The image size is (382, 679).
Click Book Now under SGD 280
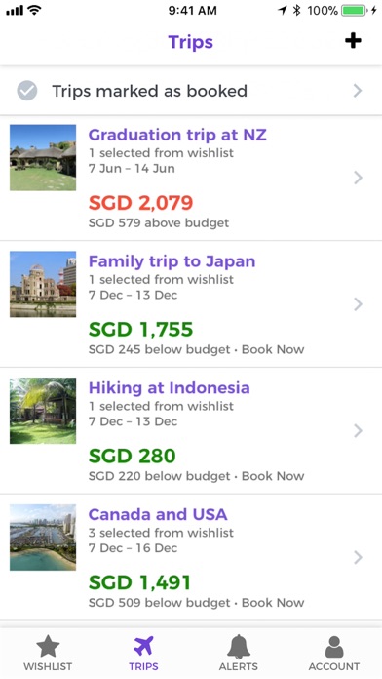pos(273,476)
